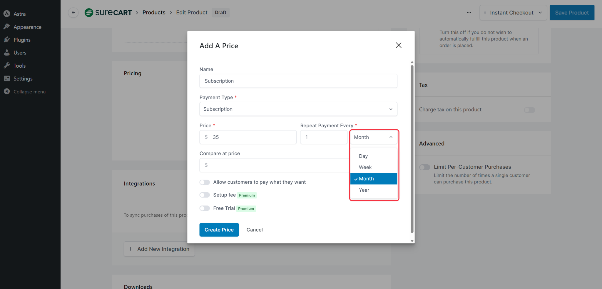Click the Appearance paintbrush icon

(7, 27)
